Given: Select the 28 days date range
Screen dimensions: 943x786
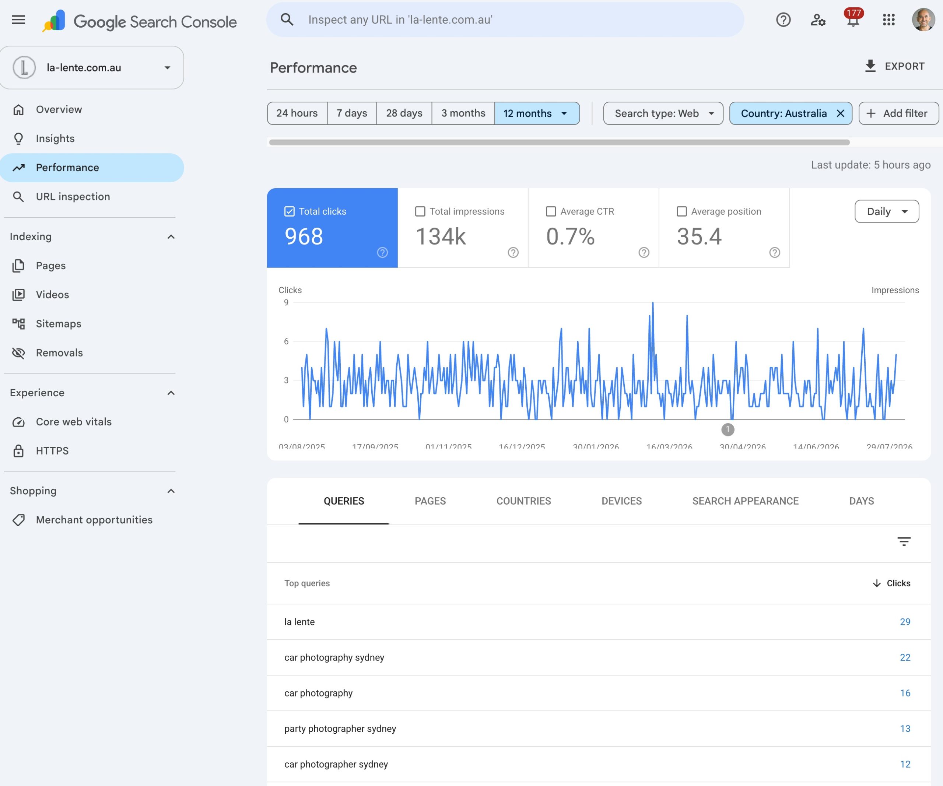Looking at the screenshot, I should point(404,113).
